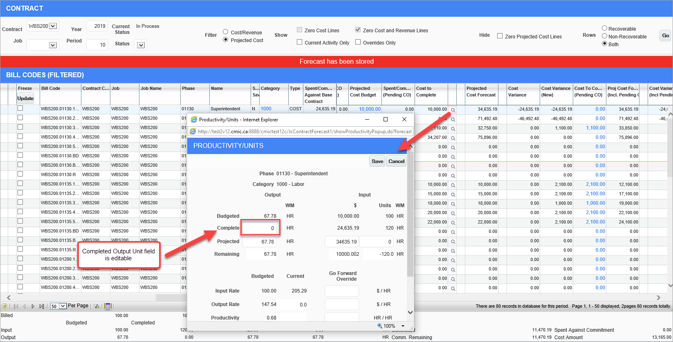Screen dimensions: 673x342
Task: Toggle the Zero Cost Lines checkbox
Action: point(300,30)
